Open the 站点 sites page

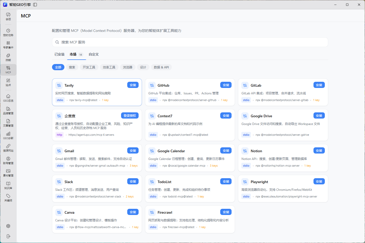tap(8, 82)
